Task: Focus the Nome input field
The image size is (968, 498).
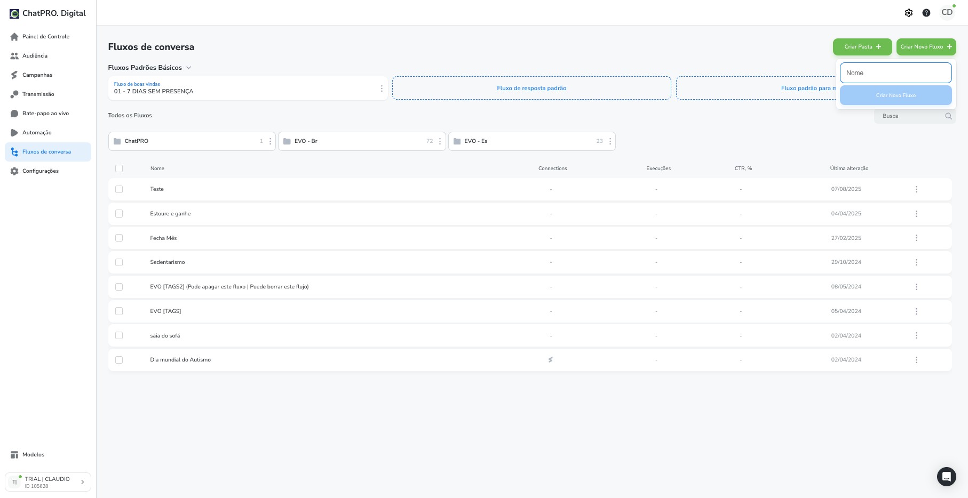Action: click(896, 73)
